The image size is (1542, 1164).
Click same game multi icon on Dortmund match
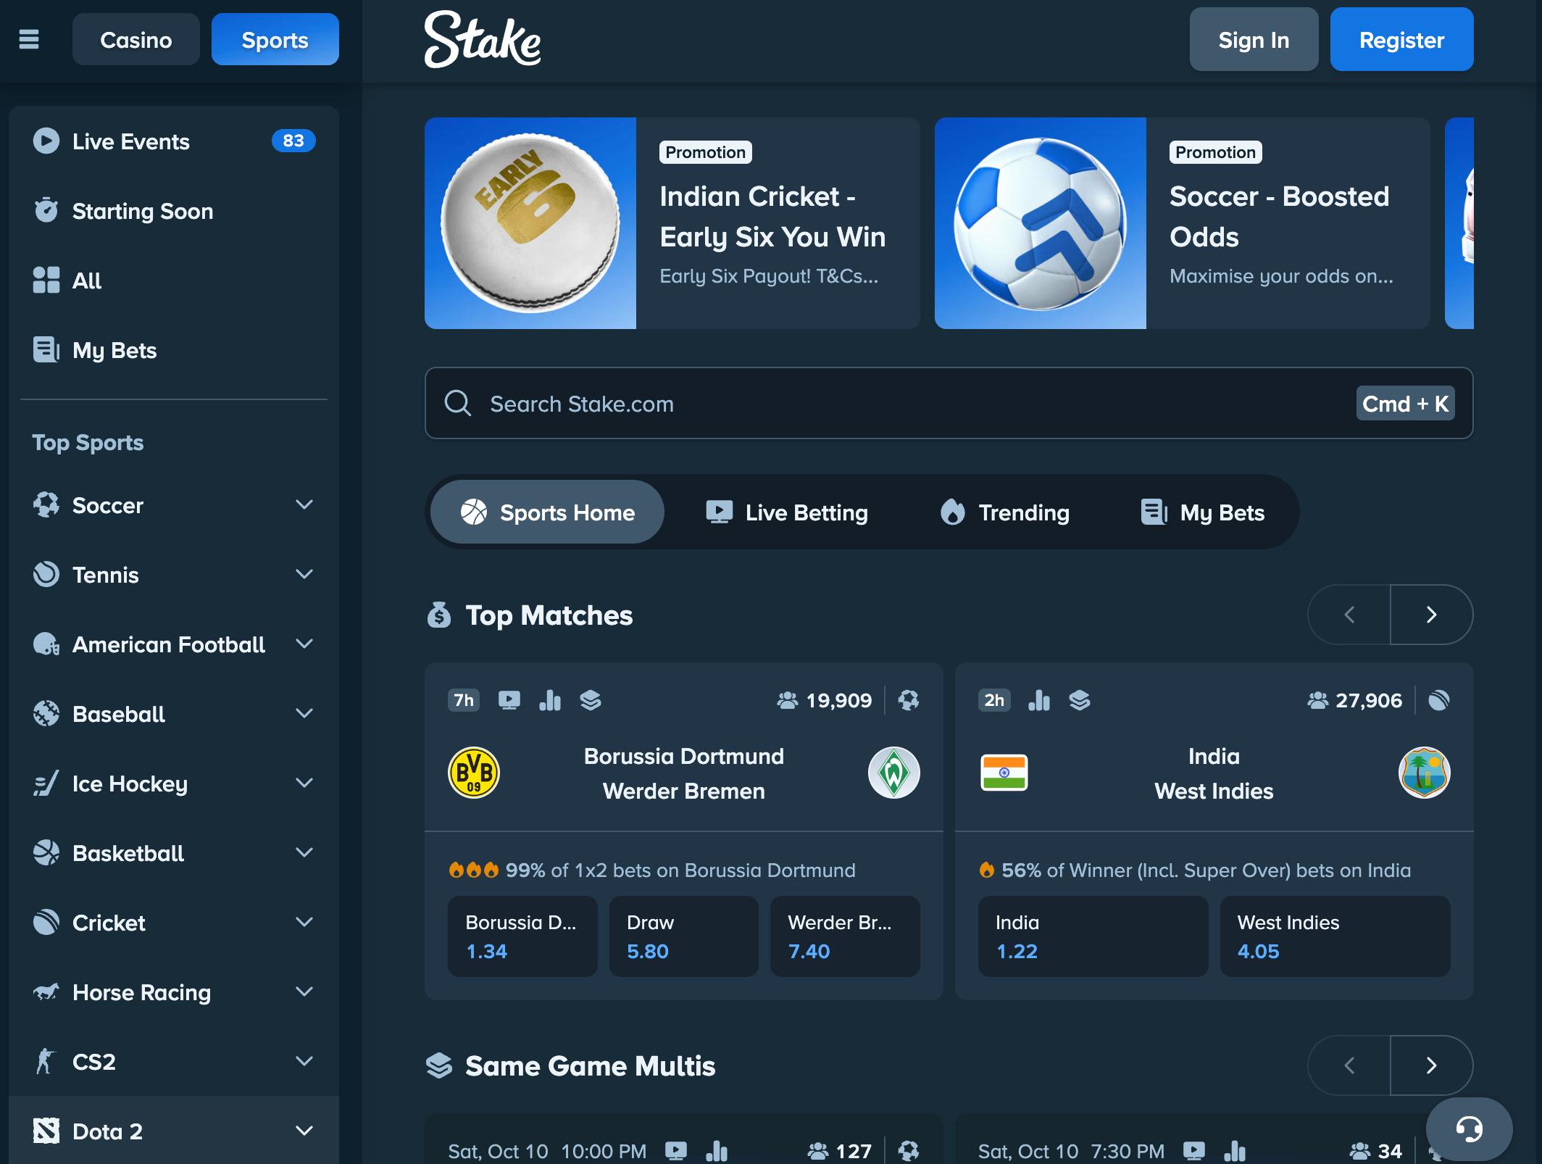click(x=591, y=700)
